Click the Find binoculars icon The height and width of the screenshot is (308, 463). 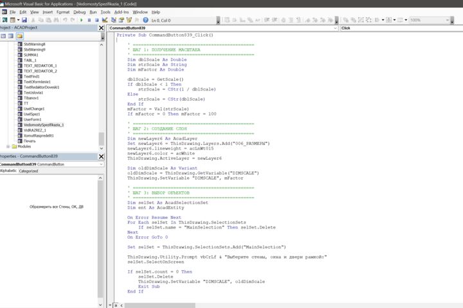tap(56, 20)
